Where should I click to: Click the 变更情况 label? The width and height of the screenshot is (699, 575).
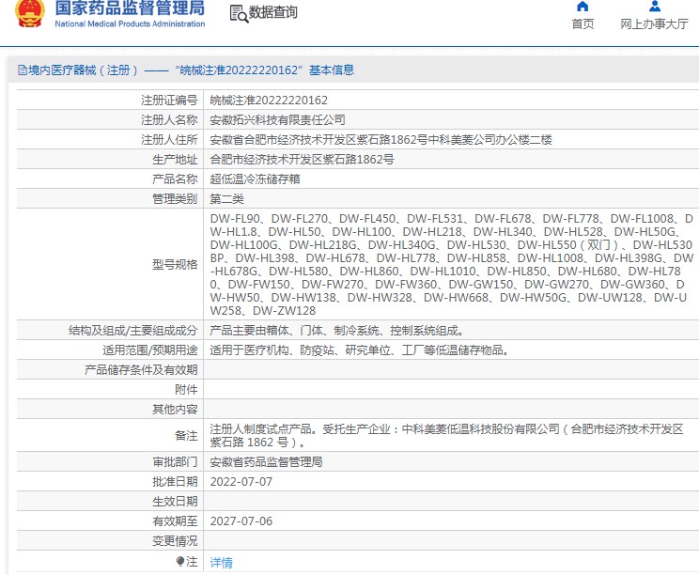pyautogui.click(x=175, y=540)
